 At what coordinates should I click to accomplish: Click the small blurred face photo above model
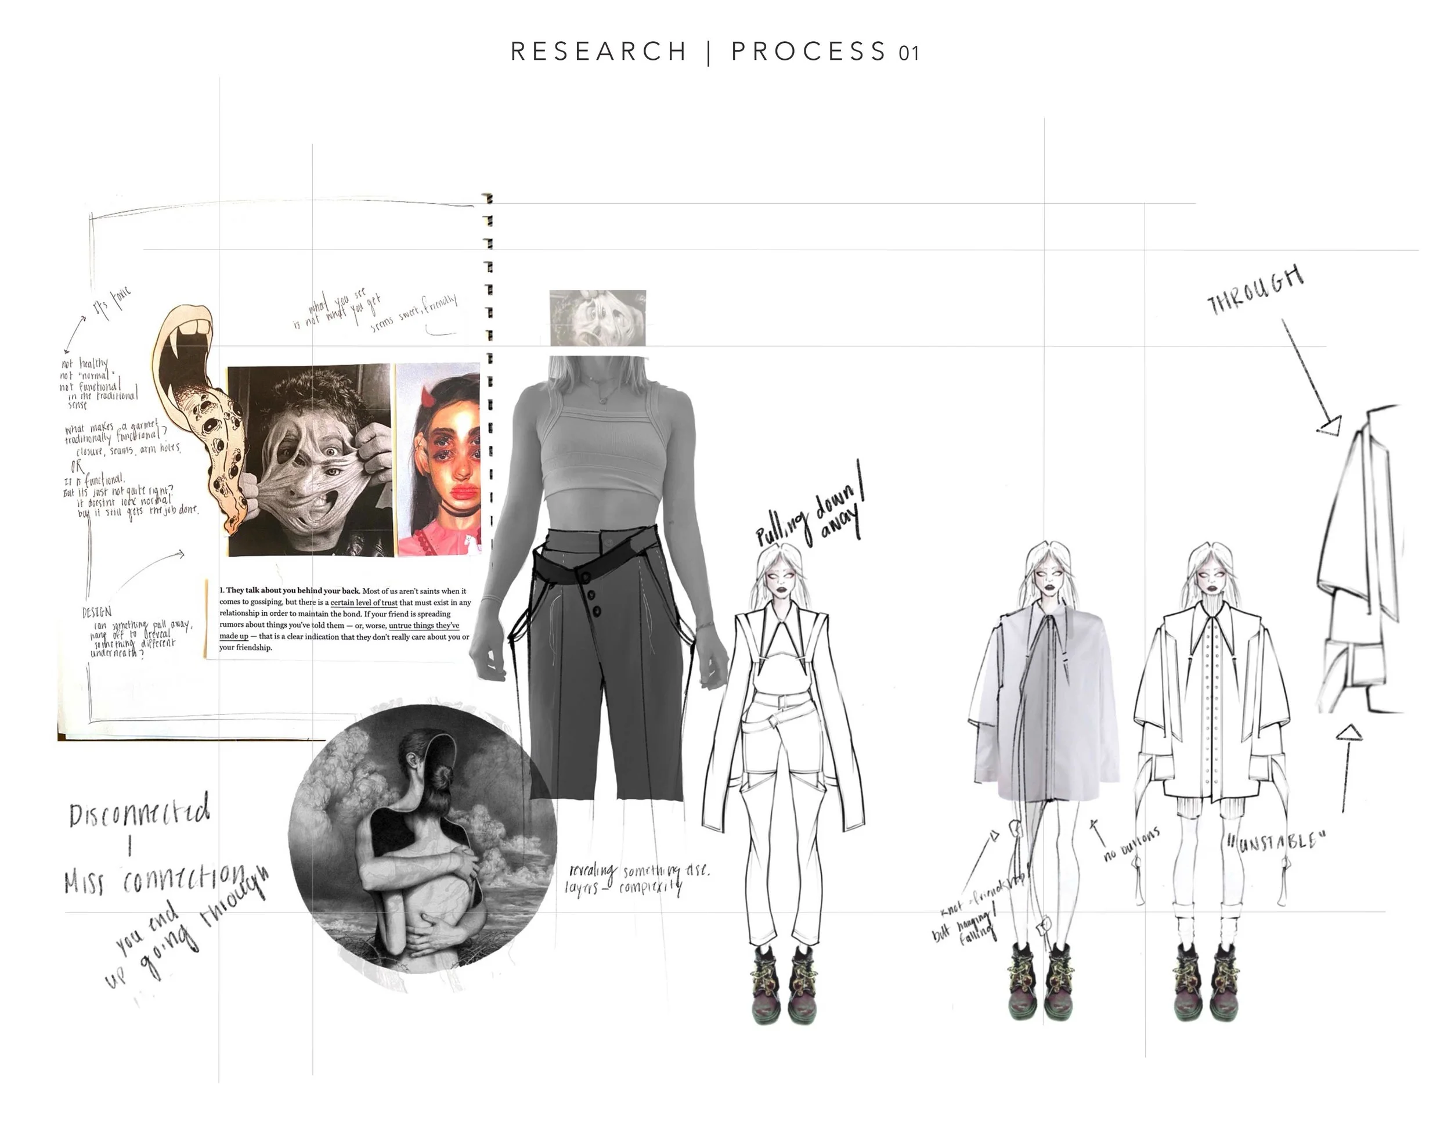coord(597,318)
